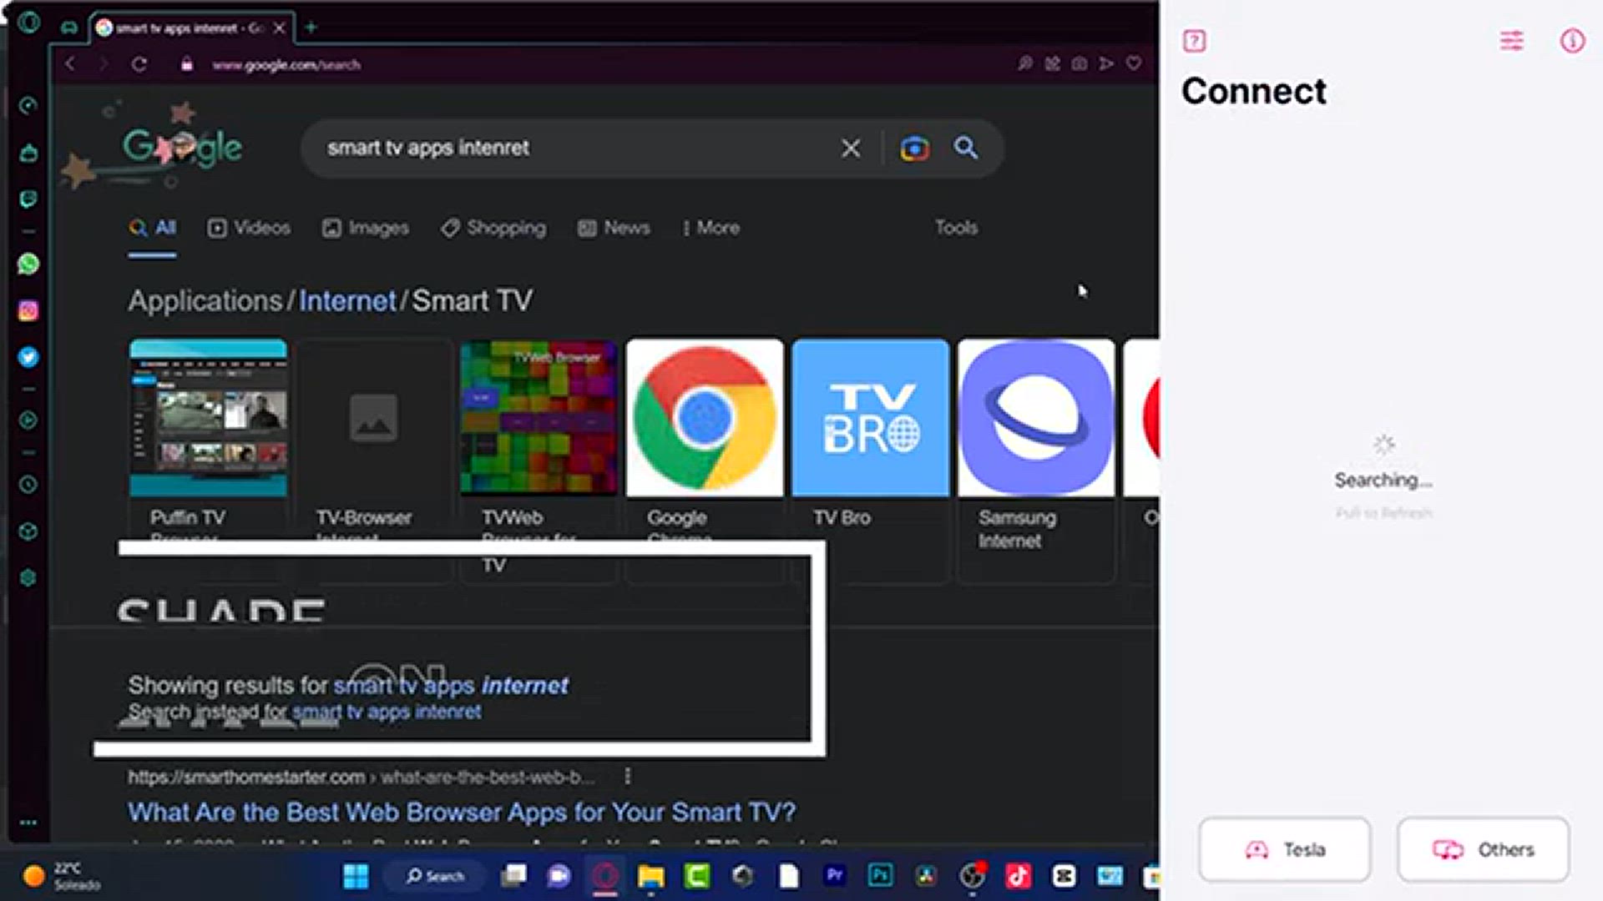Clear the Google search box text
The image size is (1603, 901).
tap(850, 148)
